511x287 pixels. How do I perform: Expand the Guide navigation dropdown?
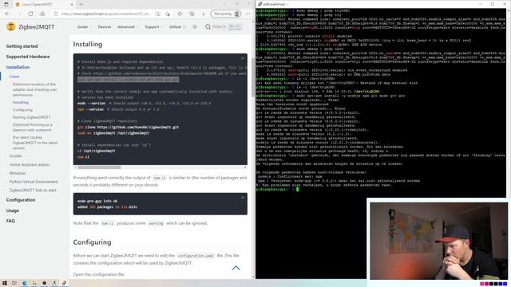(84, 26)
